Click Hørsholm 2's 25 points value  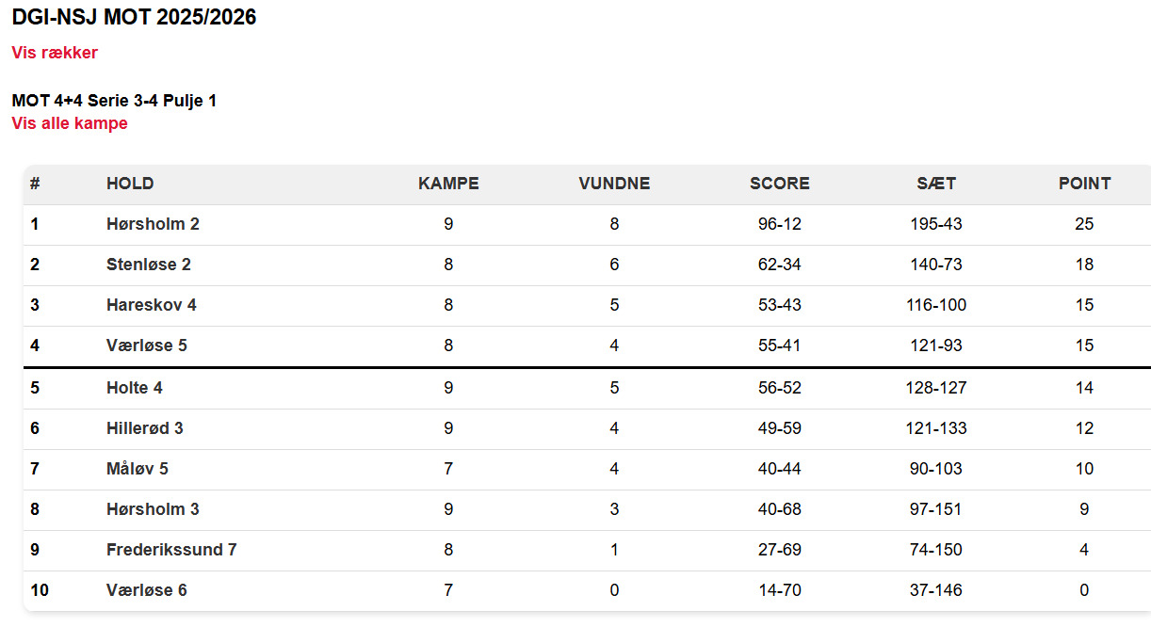click(x=1084, y=224)
